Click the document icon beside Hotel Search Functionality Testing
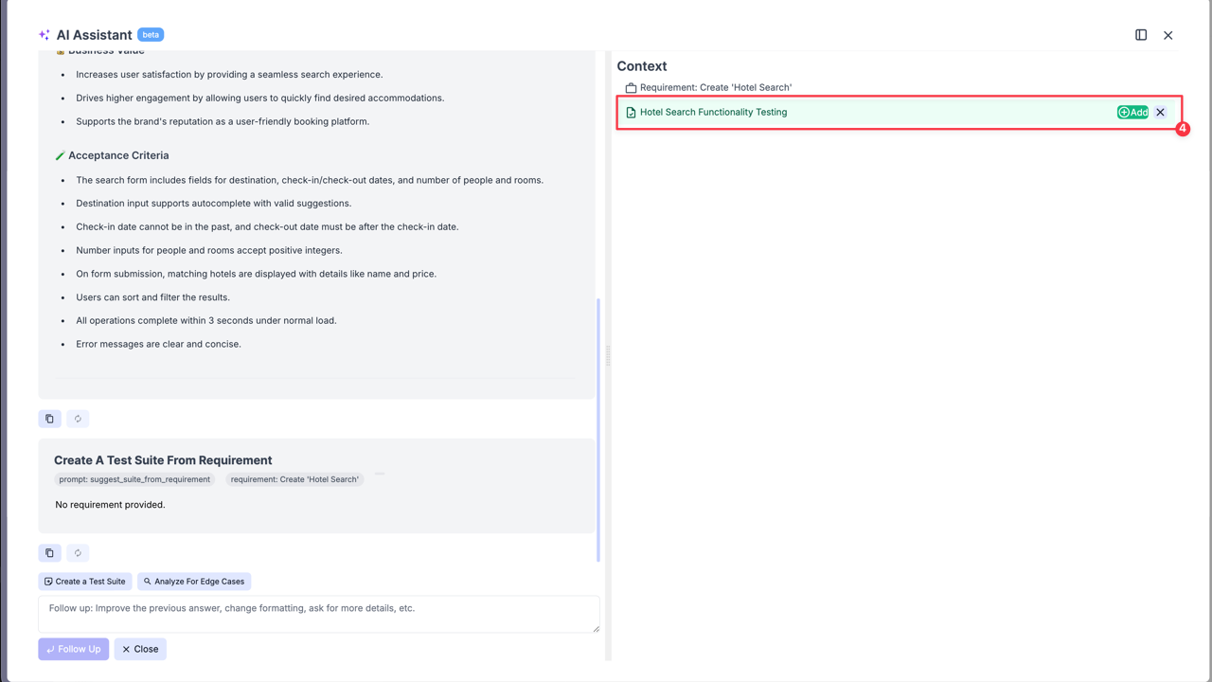This screenshot has height=682, width=1212. [633, 112]
